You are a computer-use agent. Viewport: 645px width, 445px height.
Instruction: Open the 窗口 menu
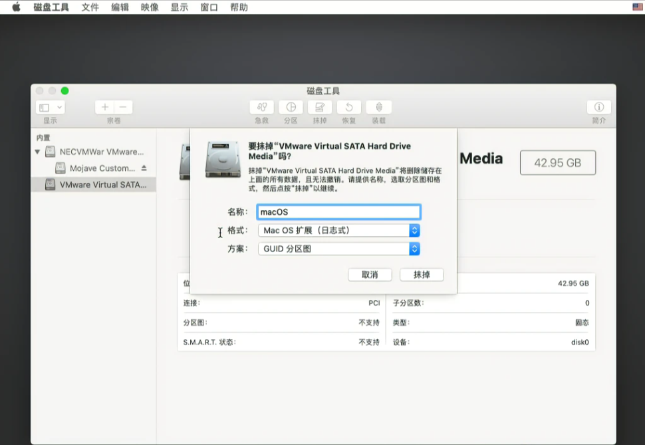(x=209, y=7)
